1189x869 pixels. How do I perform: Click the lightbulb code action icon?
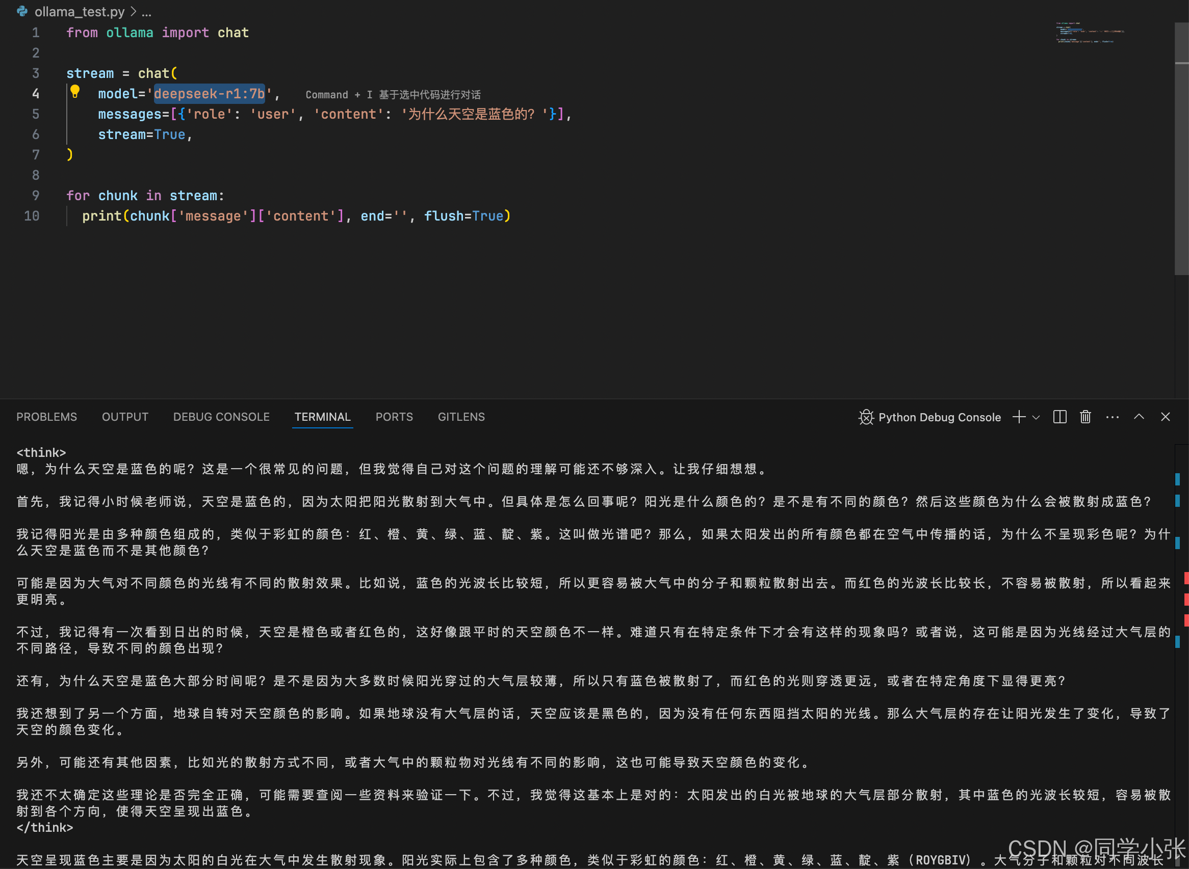[x=75, y=92]
